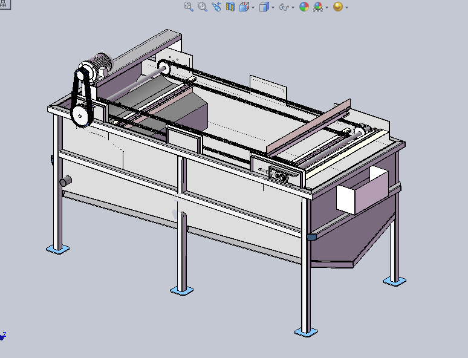The height and width of the screenshot is (358, 468).
Task: Activate the Section View tool
Action: 230,7
